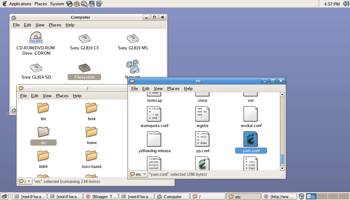Screen dimensions: 350x200
Task: Select the Sony GL819 SD drive icon
Action: pos(36,68)
